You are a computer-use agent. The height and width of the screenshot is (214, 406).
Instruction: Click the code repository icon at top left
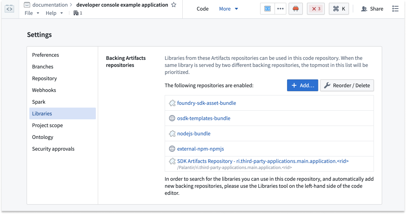click(x=9, y=9)
